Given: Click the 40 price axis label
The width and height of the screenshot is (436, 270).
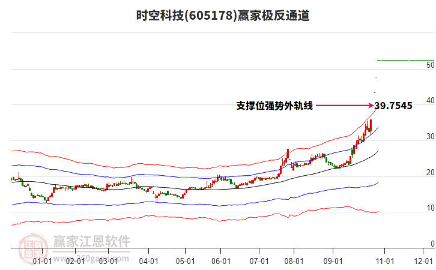Looking at the screenshot, I should 431,101.
